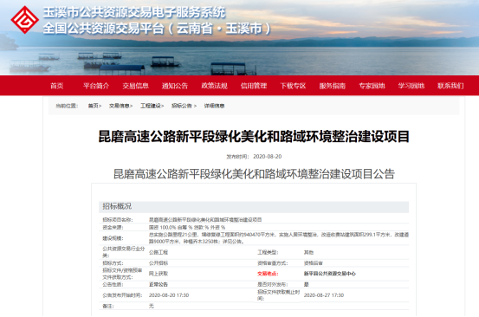The height and width of the screenshot is (317, 479).
Task: Open the 平台简介 menu item
Action: pos(96,86)
